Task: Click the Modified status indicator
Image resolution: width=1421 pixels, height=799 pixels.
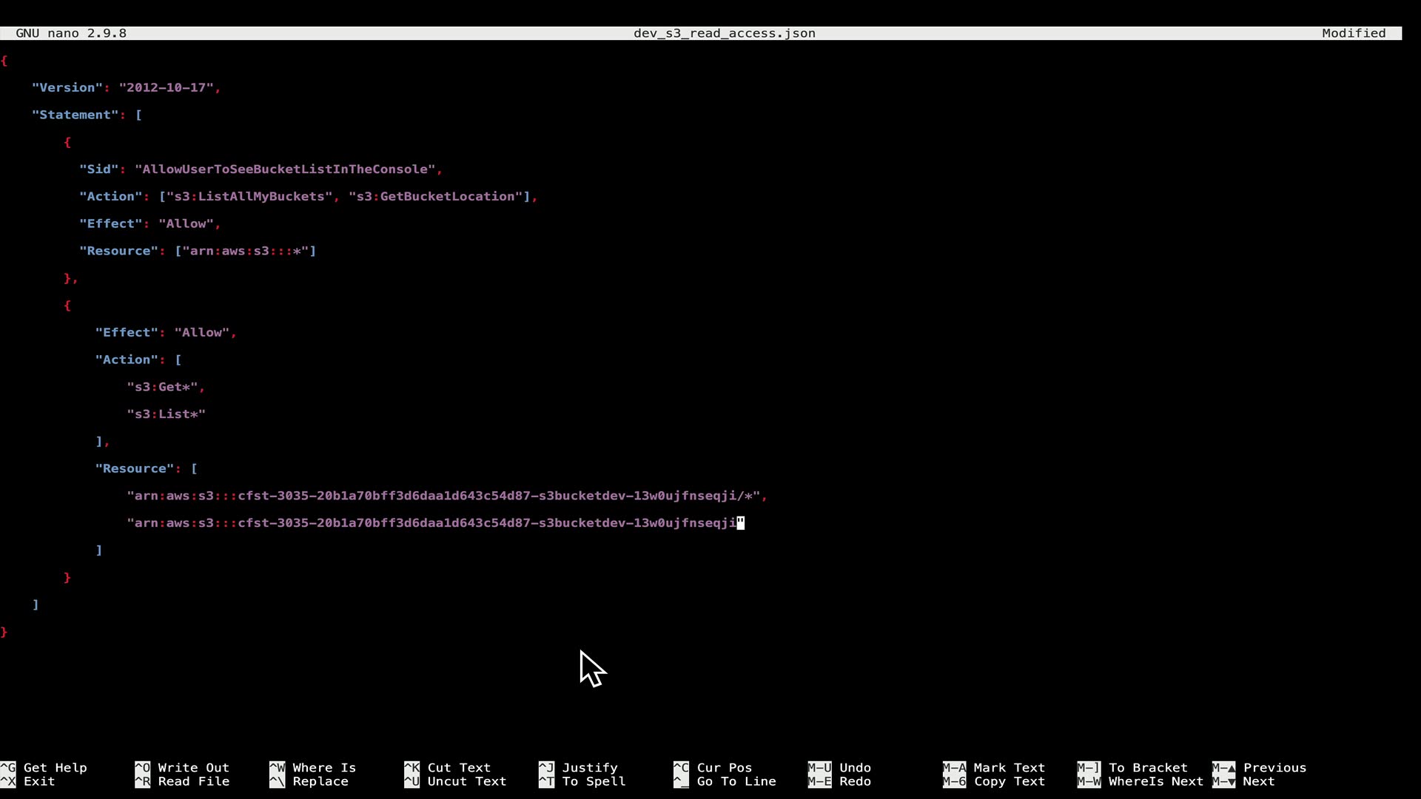Action: pos(1353,33)
